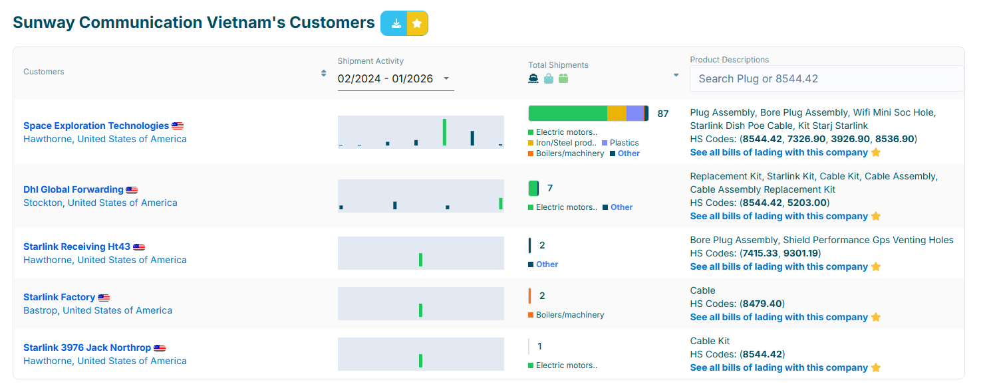This screenshot has height=390, width=987.
Task: Select the ship icon under Total Shipments
Action: click(533, 78)
